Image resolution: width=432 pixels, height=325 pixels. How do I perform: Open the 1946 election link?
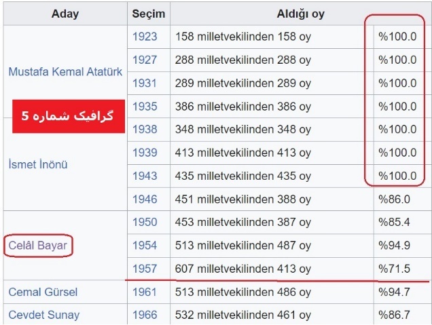click(x=145, y=199)
